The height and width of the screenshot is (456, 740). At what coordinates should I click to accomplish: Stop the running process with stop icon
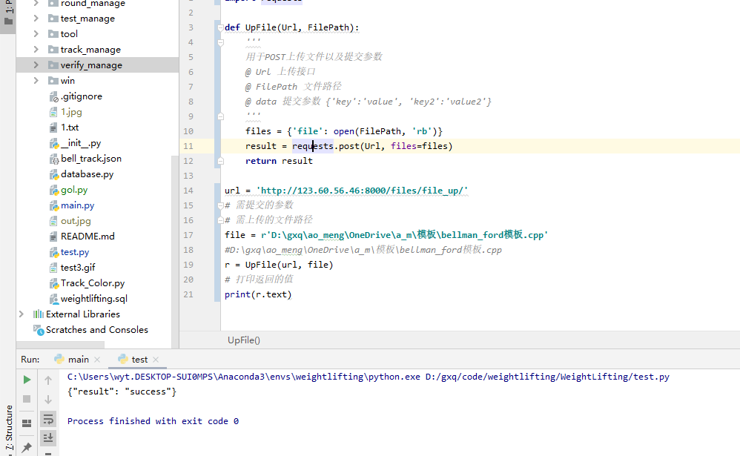tap(27, 399)
